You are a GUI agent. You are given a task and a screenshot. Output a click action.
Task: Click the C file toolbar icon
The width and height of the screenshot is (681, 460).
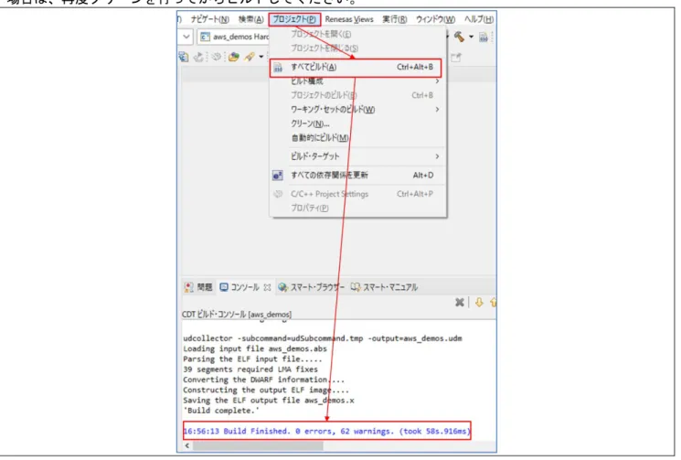point(184,57)
